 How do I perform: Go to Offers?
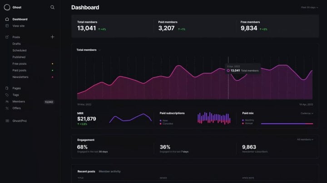pyautogui.click(x=16, y=108)
